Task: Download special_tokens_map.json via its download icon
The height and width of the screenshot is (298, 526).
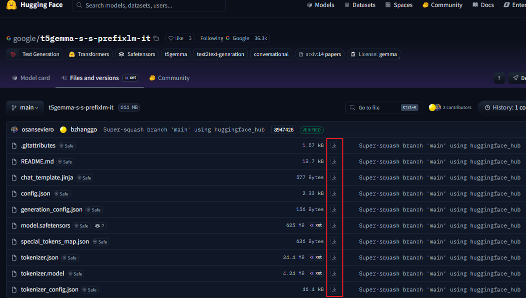Action: (x=334, y=241)
